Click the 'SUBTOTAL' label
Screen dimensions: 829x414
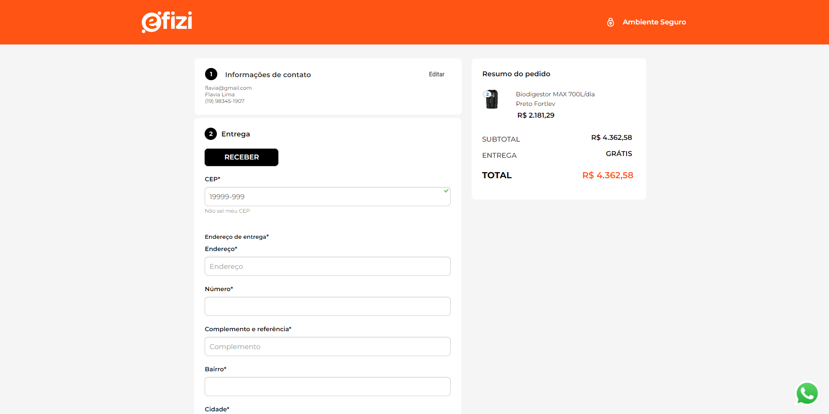[501, 139]
